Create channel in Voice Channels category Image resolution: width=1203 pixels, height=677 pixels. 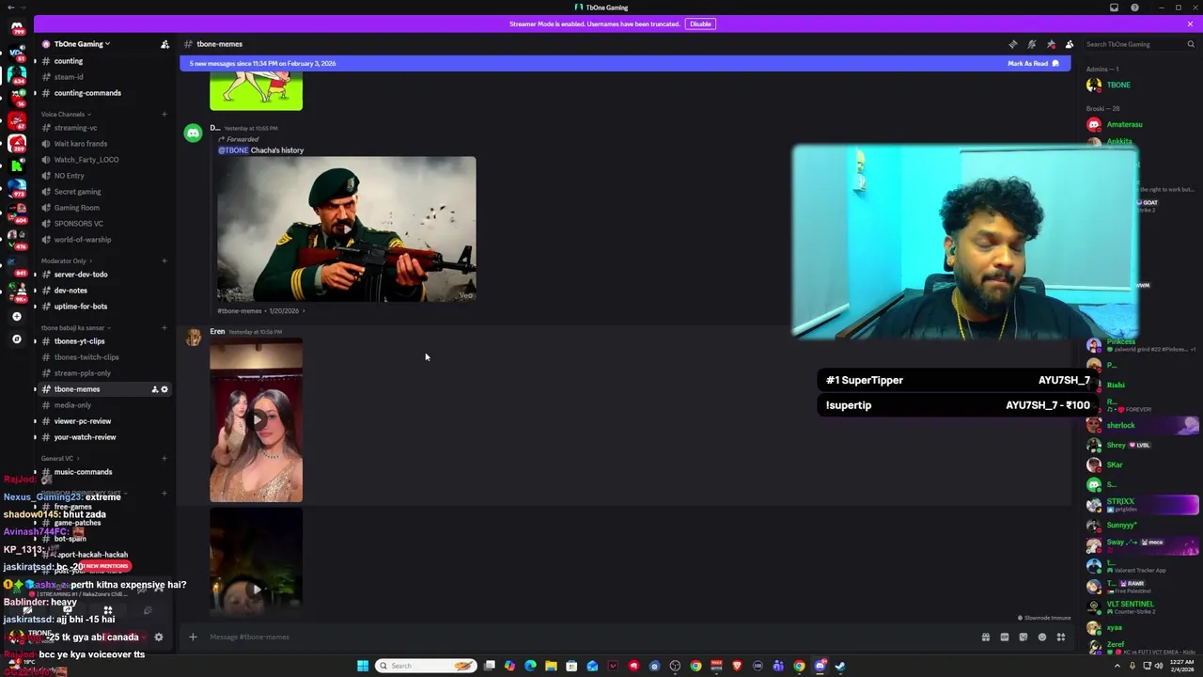[164, 114]
